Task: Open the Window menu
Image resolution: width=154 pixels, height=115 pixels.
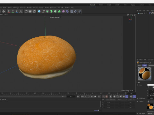Action: 67,8
